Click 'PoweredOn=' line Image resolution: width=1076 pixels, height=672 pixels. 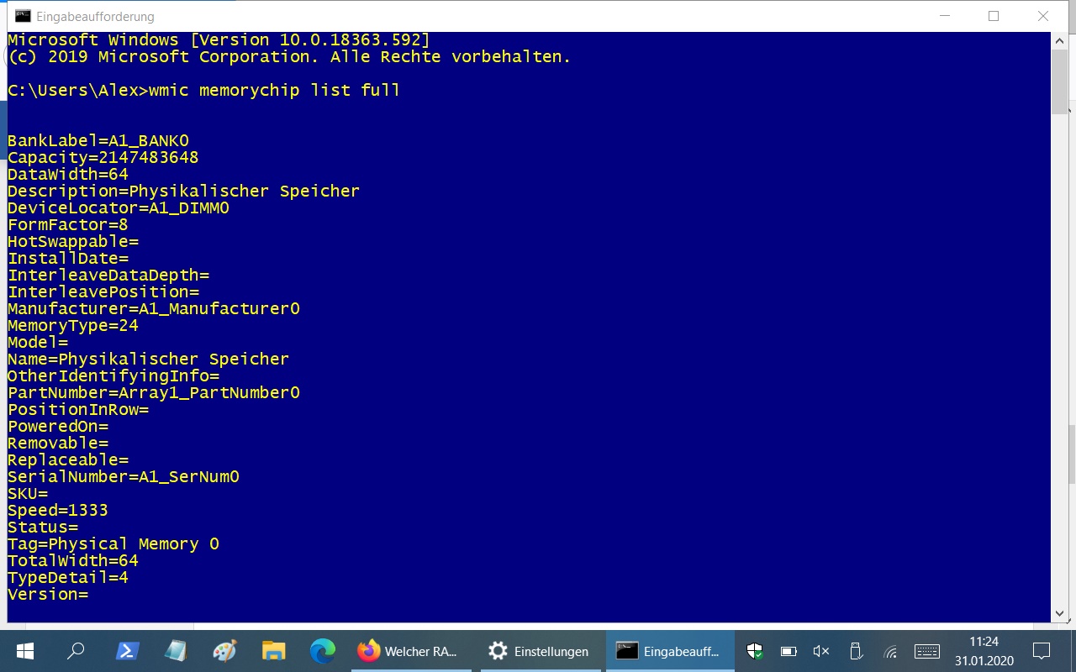pyautogui.click(x=58, y=426)
